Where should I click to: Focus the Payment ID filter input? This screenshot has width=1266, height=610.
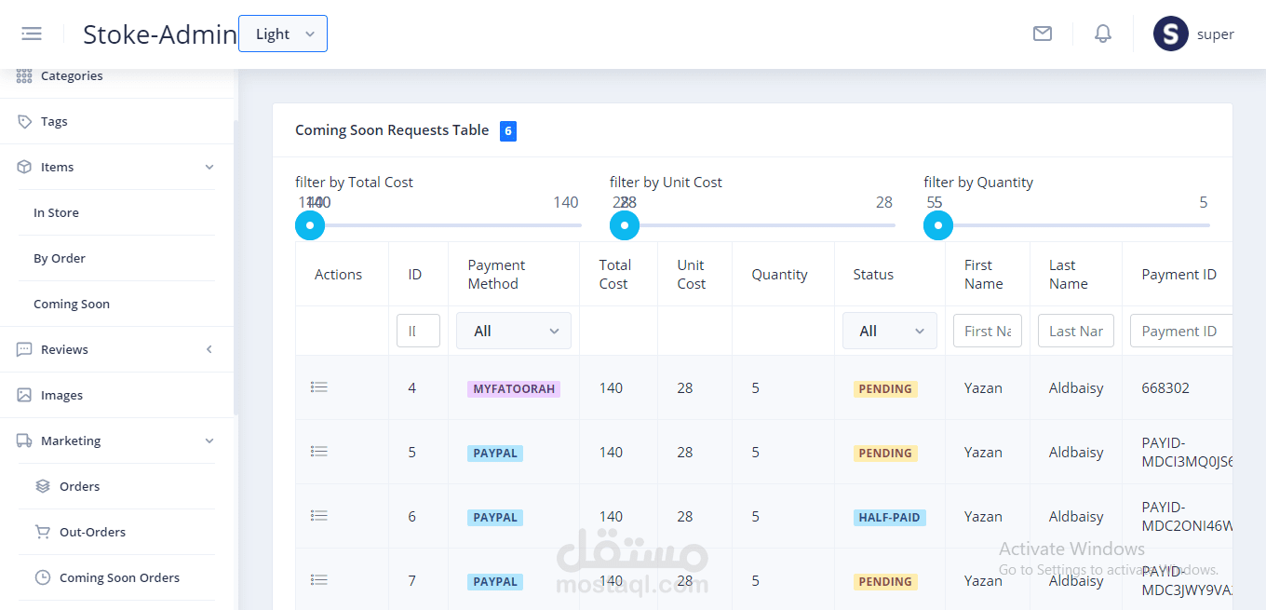coord(1181,331)
